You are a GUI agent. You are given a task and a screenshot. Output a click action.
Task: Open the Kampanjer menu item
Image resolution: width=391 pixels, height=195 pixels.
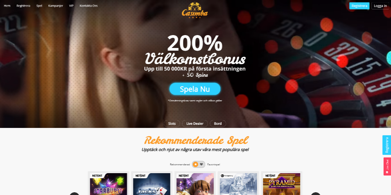56,6
